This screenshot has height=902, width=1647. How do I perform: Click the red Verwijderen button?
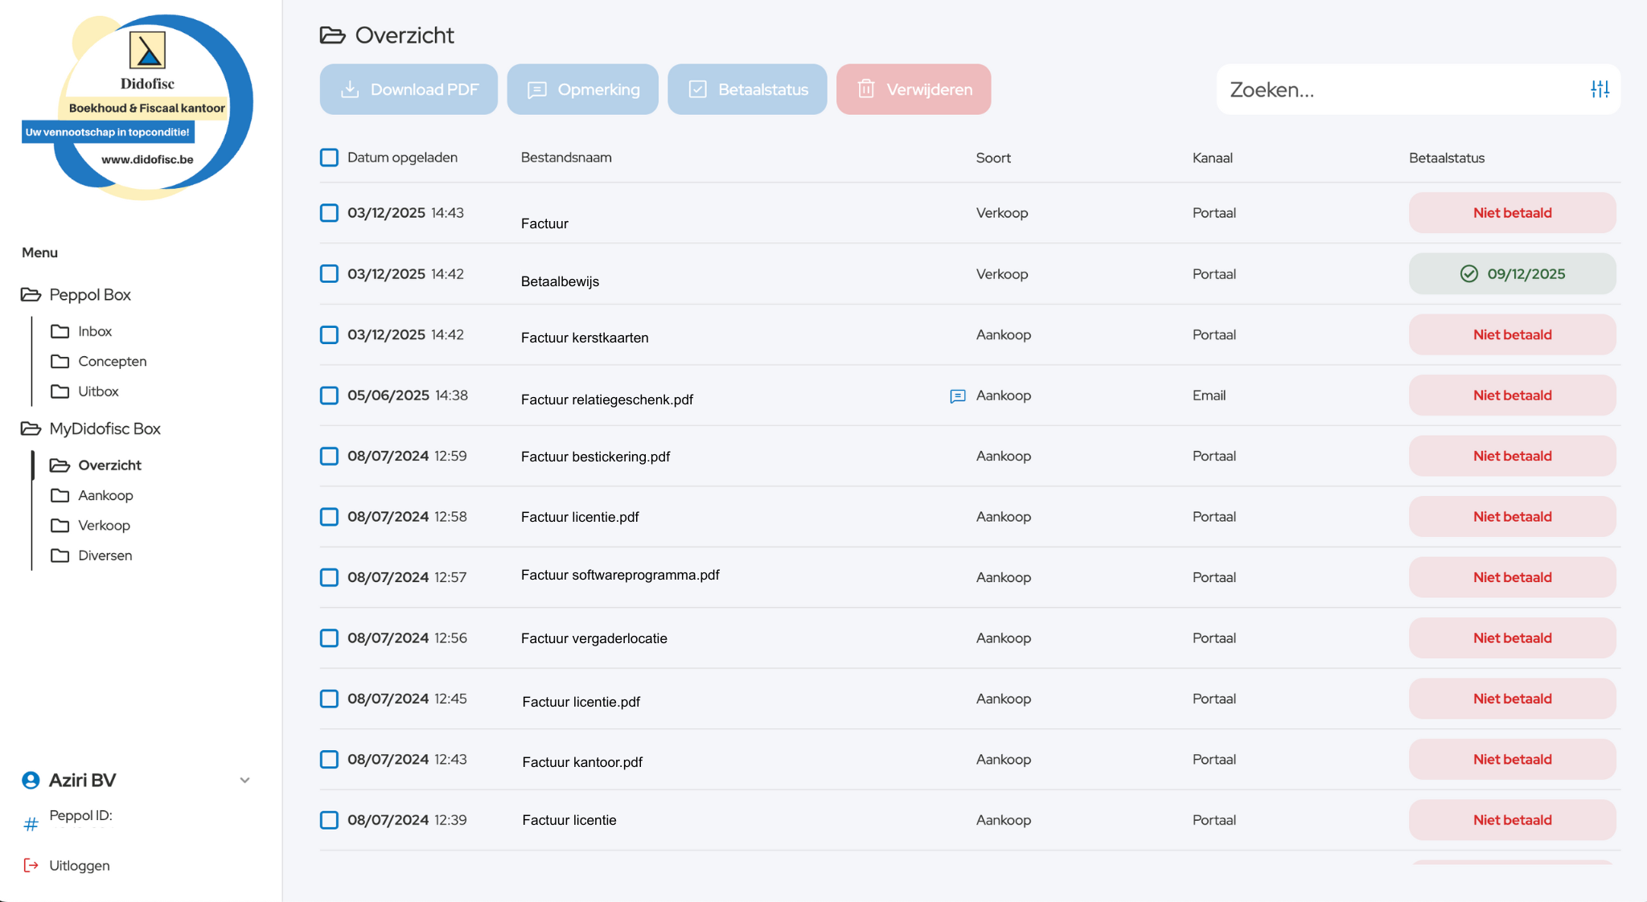pos(913,89)
